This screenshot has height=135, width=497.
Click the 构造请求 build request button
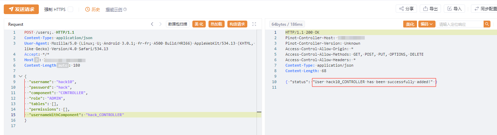pos(237,24)
